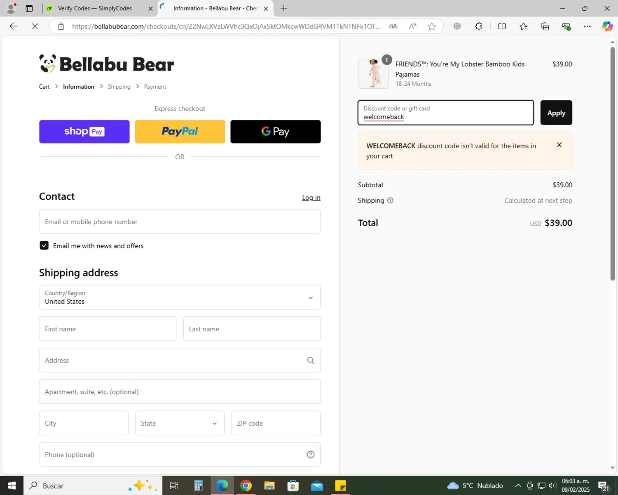Click the Address field
Viewport: 618px width, 495px height.
(180, 360)
